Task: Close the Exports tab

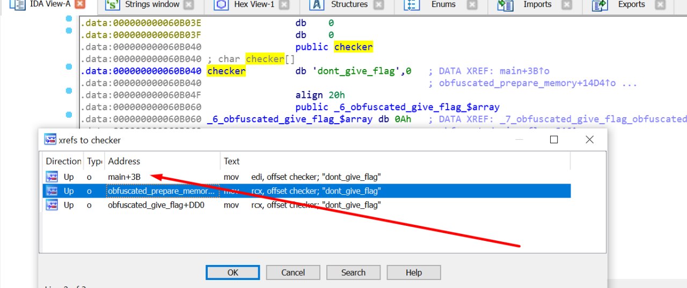Action: (660, 5)
